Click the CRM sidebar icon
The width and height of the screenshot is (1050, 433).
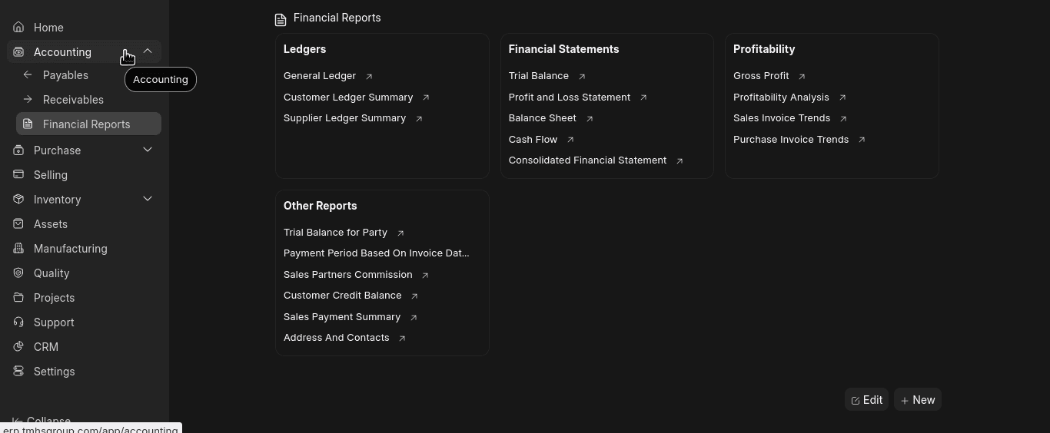[x=18, y=347]
